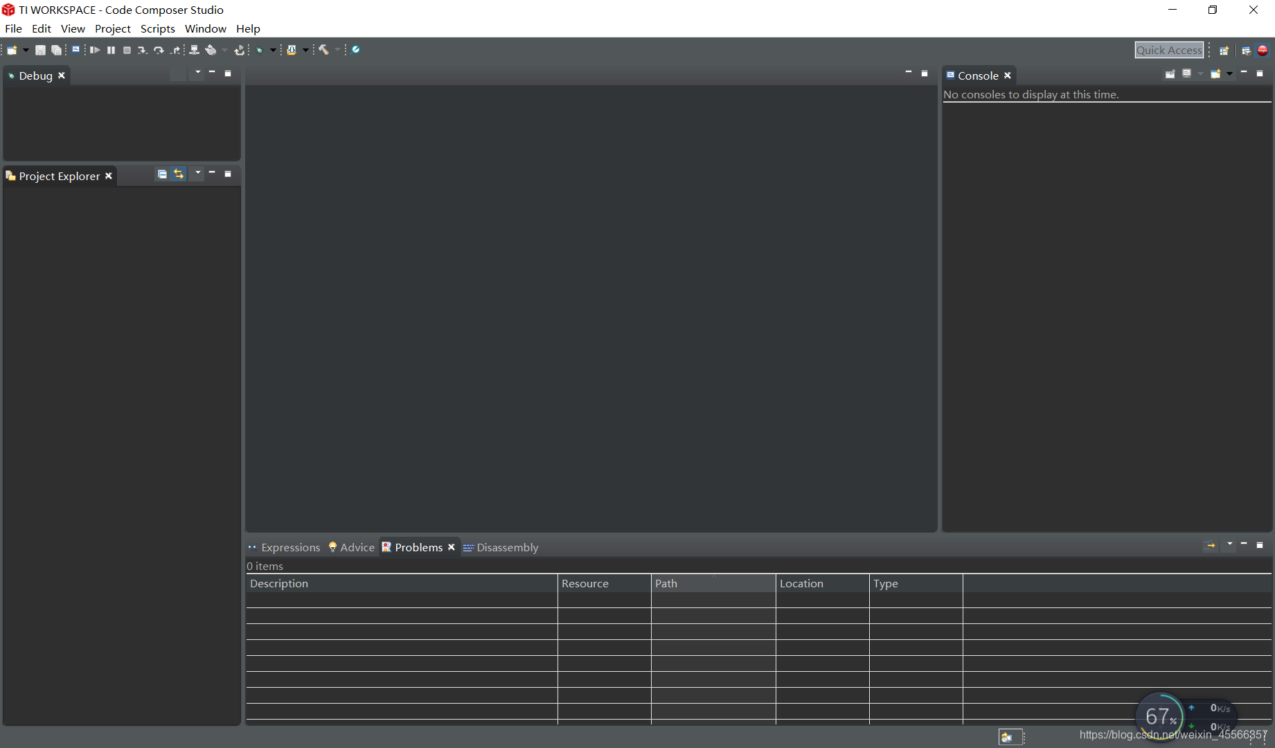
Task: Click the Terminate (stop) debug icon
Action: pyautogui.click(x=127, y=50)
